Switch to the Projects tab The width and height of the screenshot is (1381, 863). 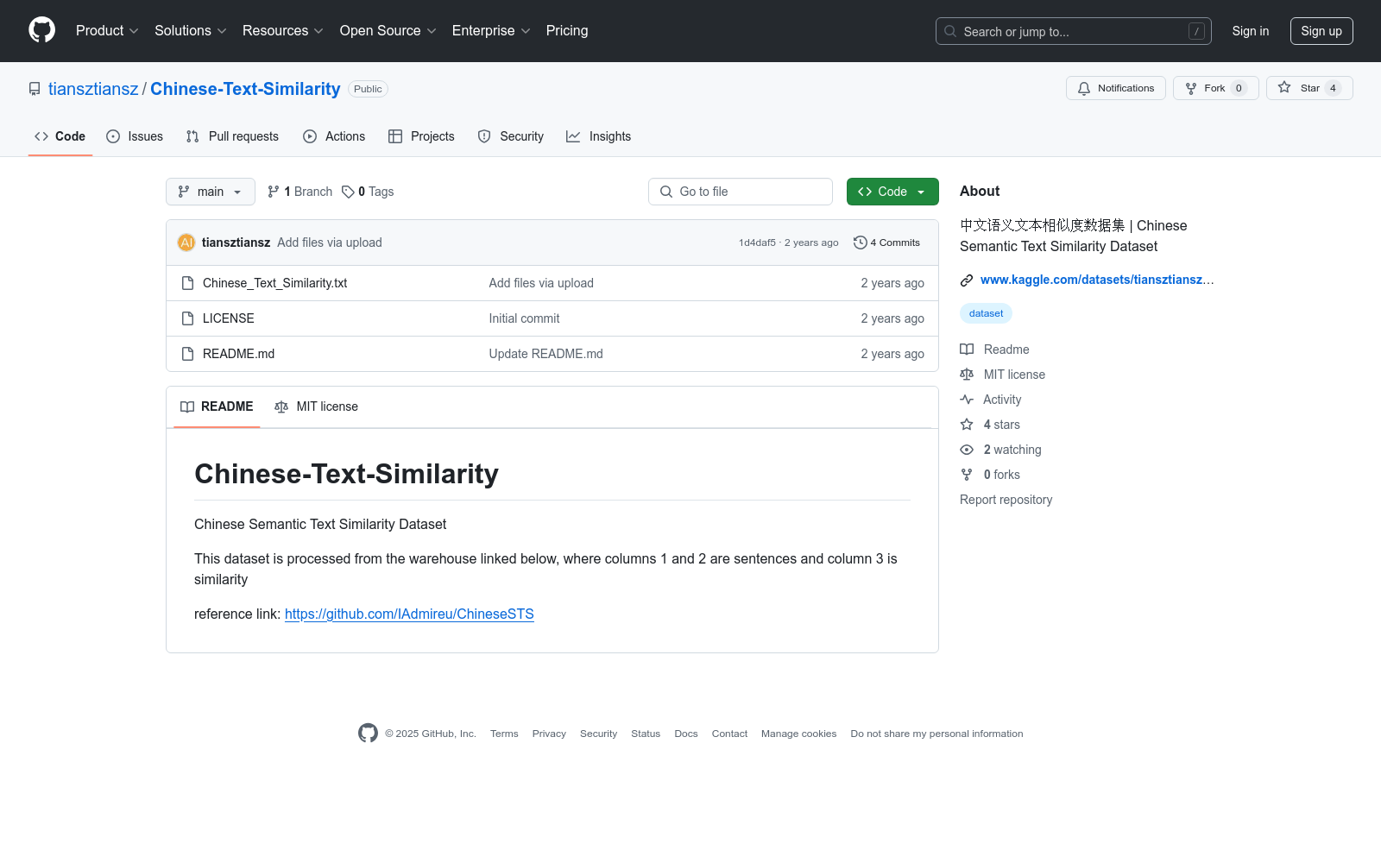tap(421, 136)
